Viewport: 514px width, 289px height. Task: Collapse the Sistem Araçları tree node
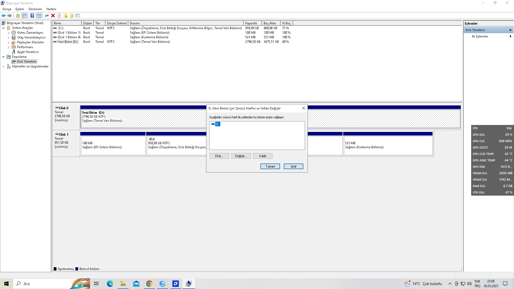3,28
